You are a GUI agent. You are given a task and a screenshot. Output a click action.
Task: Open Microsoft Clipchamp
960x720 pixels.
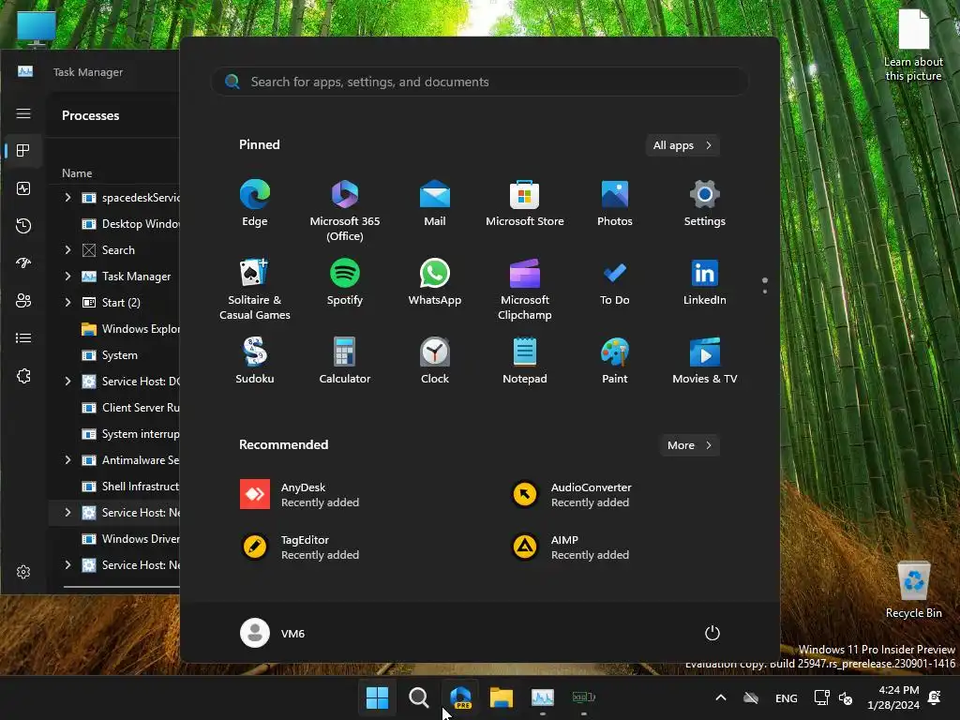(x=525, y=289)
